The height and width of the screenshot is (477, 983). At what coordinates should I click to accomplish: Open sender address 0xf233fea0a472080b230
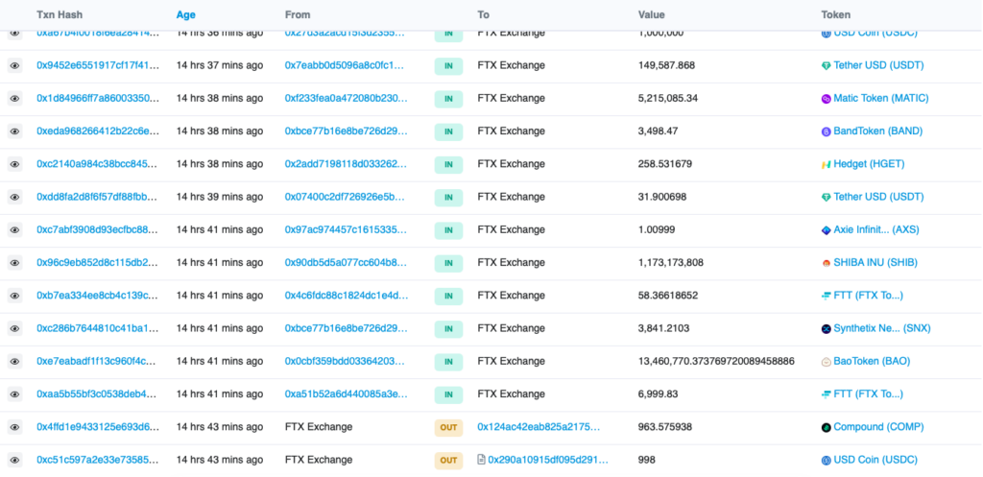346,99
